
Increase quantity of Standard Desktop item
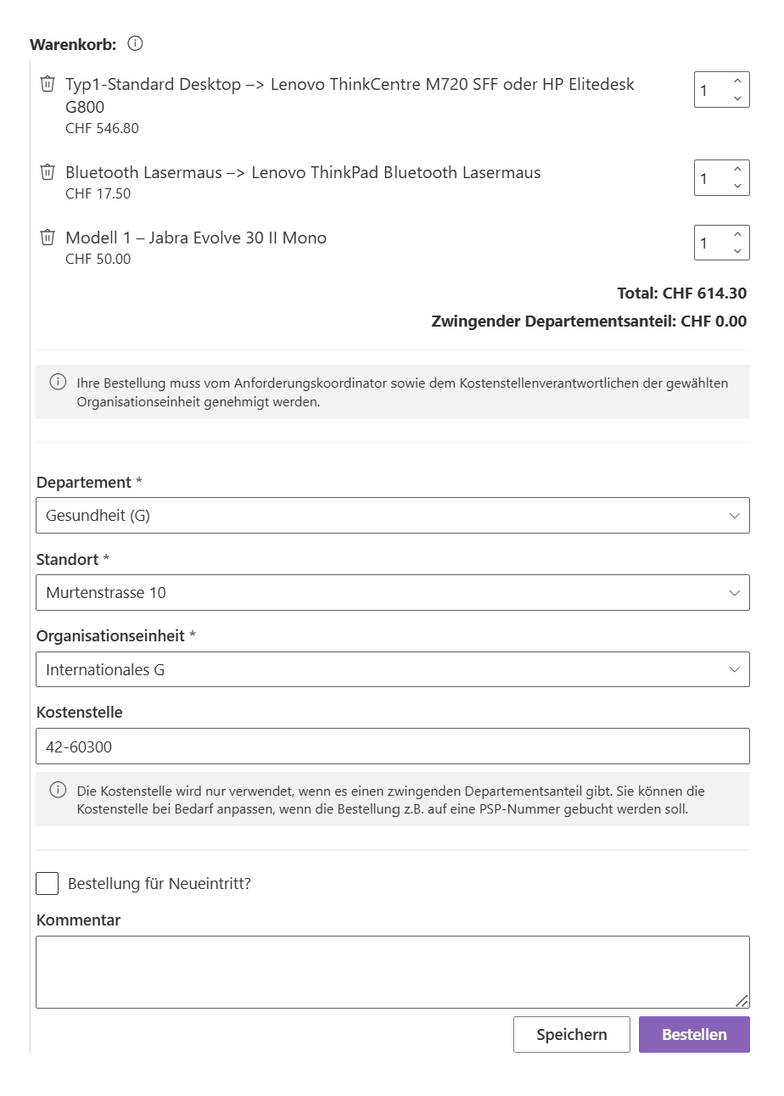tap(736, 81)
